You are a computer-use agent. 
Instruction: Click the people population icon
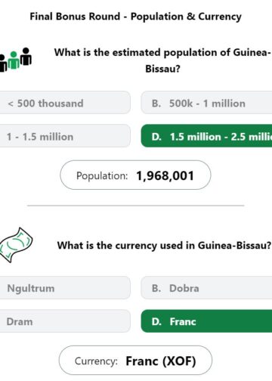pyautogui.click(x=16, y=60)
